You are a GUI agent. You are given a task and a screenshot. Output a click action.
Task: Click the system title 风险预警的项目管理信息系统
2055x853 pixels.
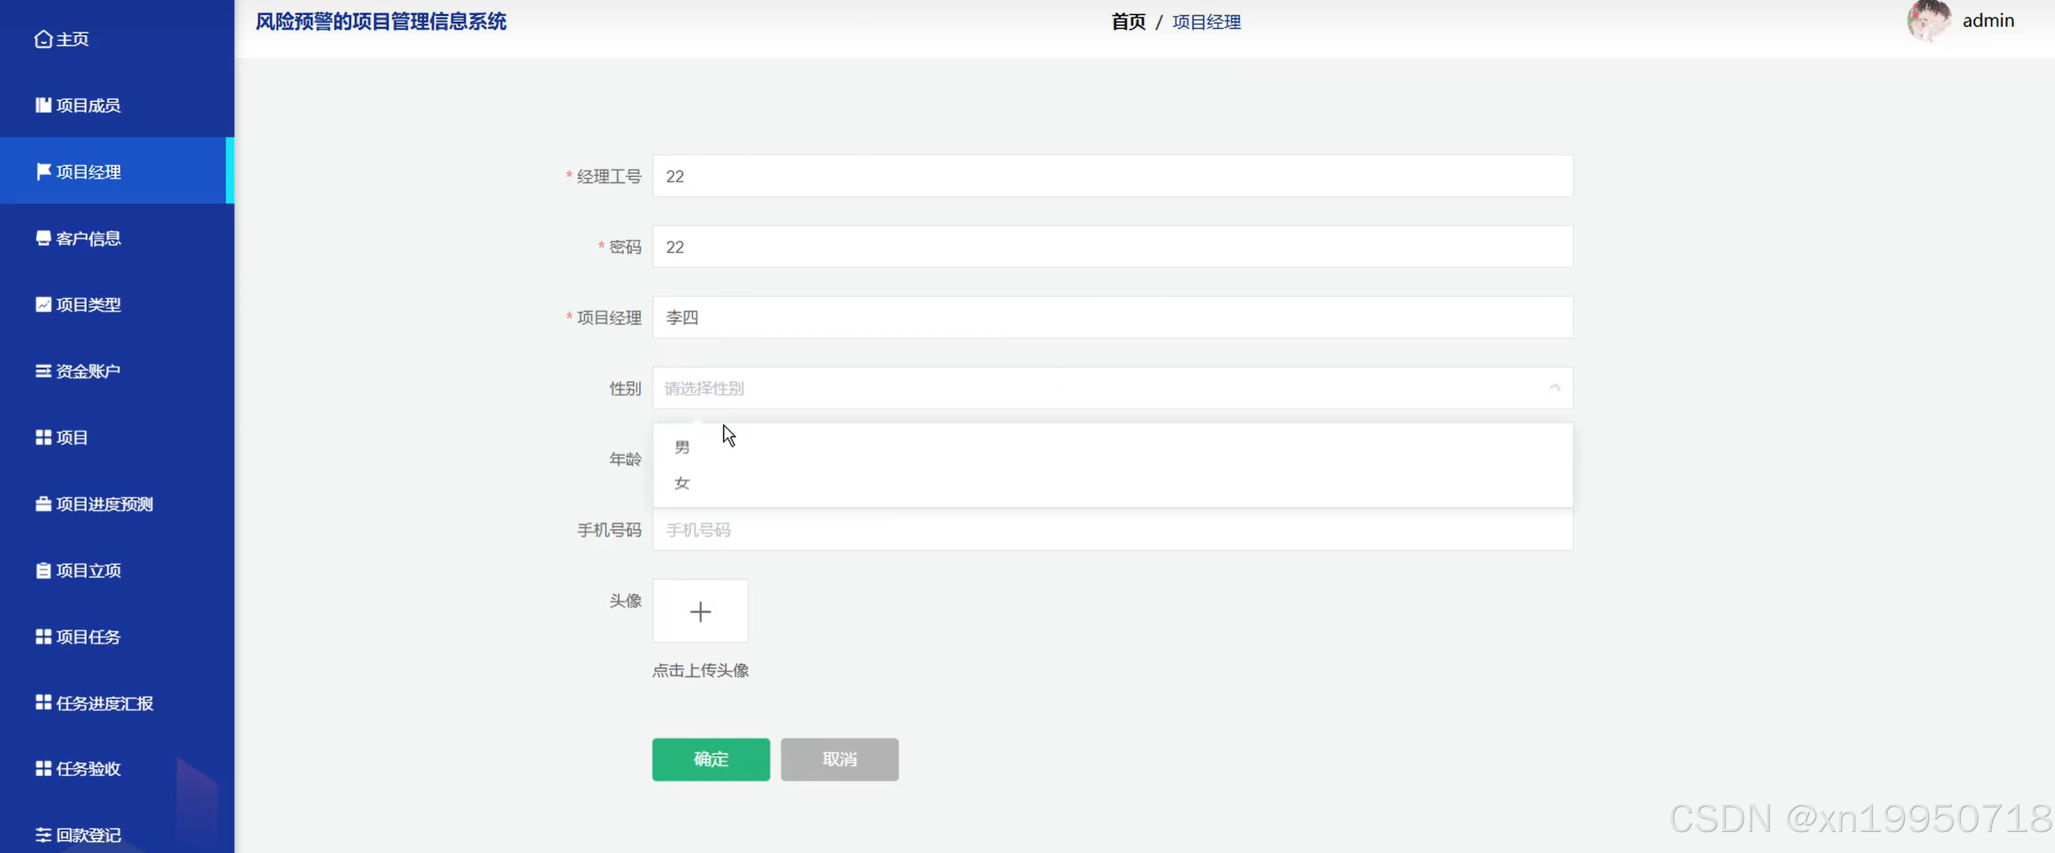[x=381, y=22]
